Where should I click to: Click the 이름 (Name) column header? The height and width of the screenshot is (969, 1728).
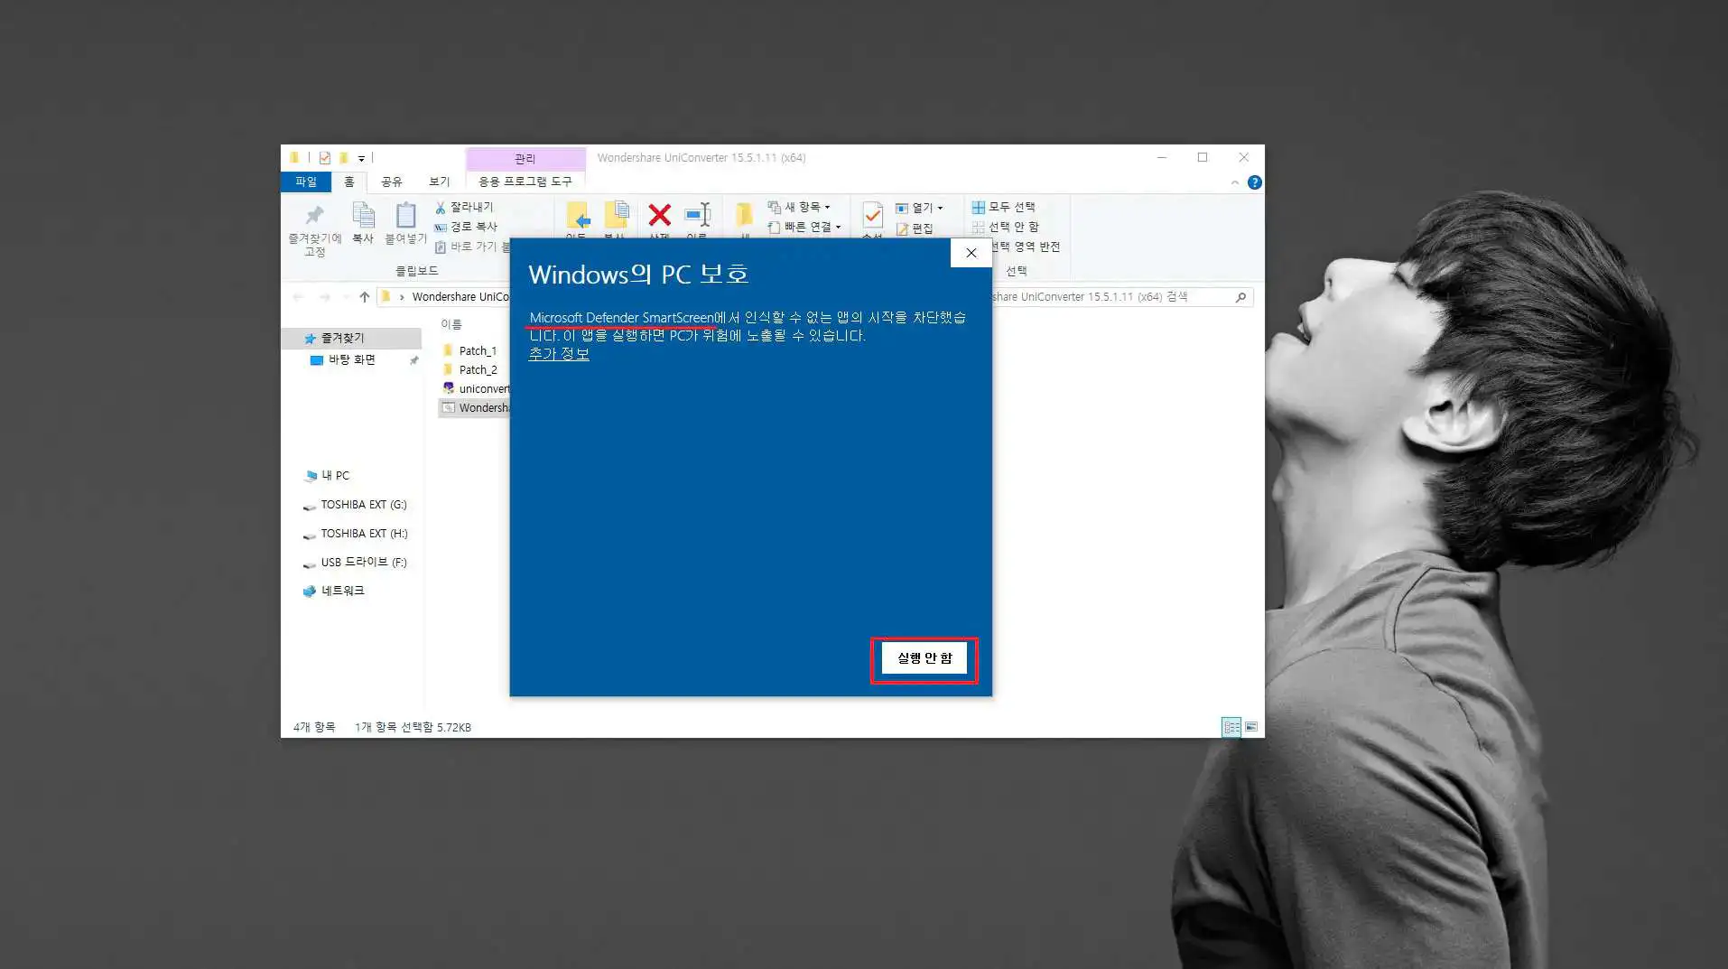(451, 324)
